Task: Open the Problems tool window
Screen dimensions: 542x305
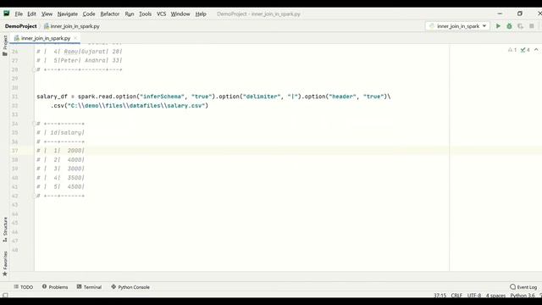Action: click(x=55, y=287)
